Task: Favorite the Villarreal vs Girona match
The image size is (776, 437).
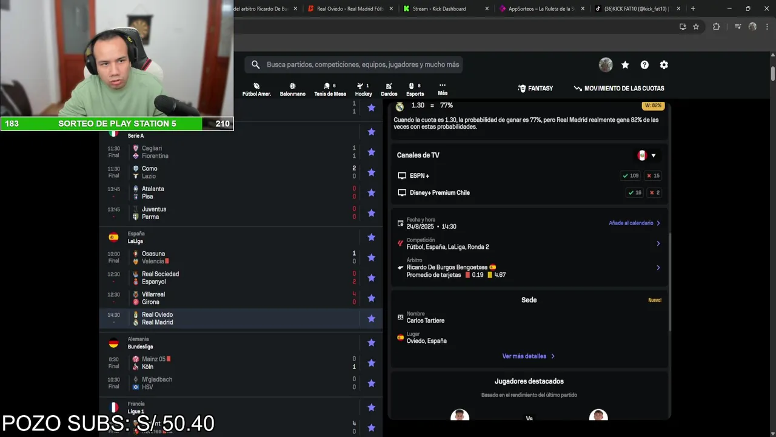Action: click(371, 298)
